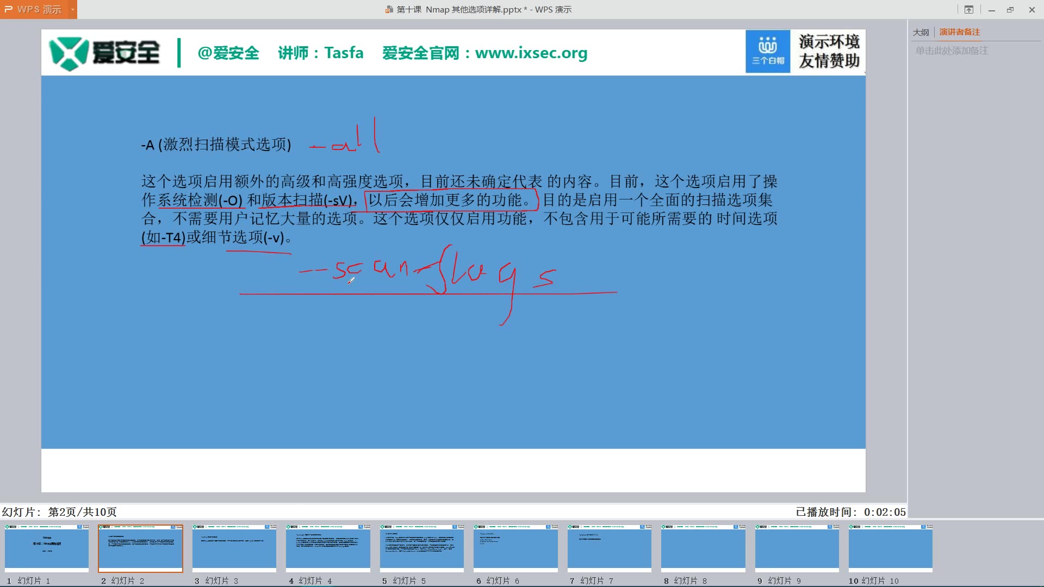Select the 幻灯片 10 thumbnail

pos(890,548)
